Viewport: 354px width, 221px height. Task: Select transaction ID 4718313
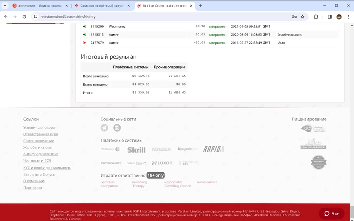pyautogui.click(x=97, y=34)
